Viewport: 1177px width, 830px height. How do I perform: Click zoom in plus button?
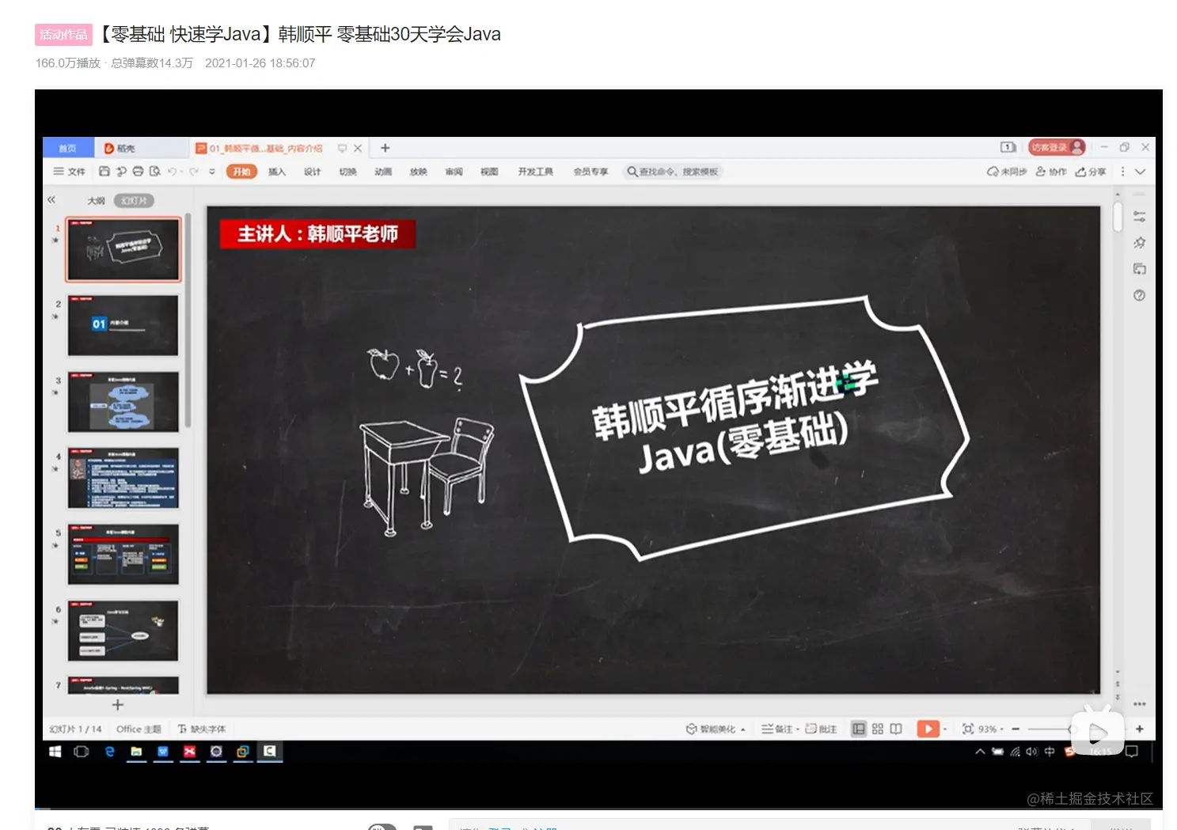[1140, 729]
